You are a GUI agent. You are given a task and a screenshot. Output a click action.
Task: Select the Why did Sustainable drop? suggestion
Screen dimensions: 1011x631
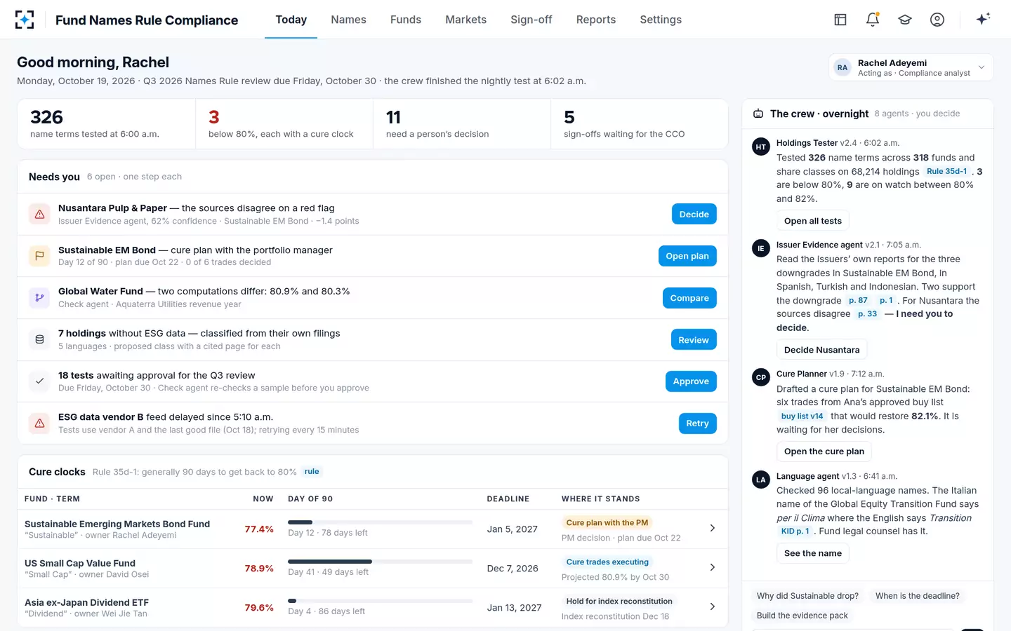click(807, 596)
